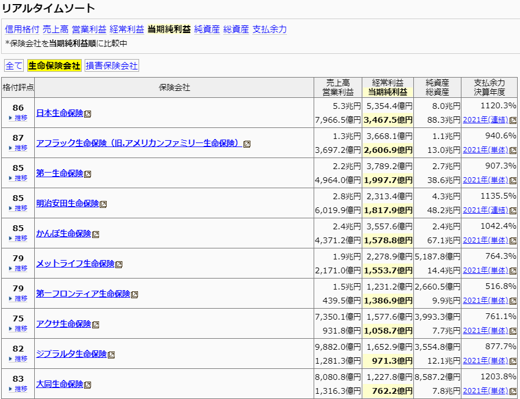520x399 pixels.
Task: Open external icon after 2021年(単体) in ジブラルタ row
Action: [x=512, y=361]
